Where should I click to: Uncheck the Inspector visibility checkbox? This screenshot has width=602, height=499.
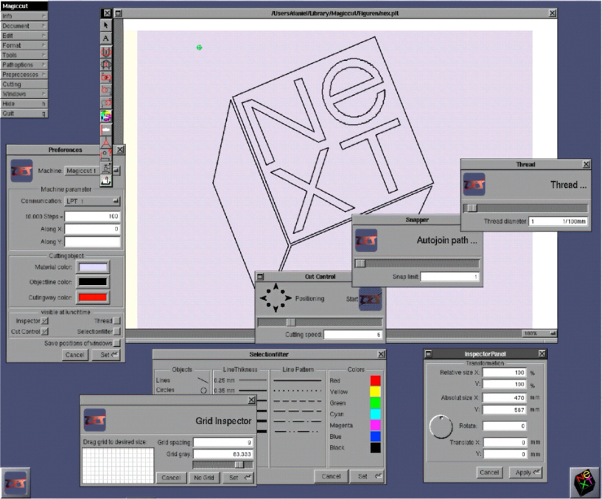pyautogui.click(x=45, y=321)
